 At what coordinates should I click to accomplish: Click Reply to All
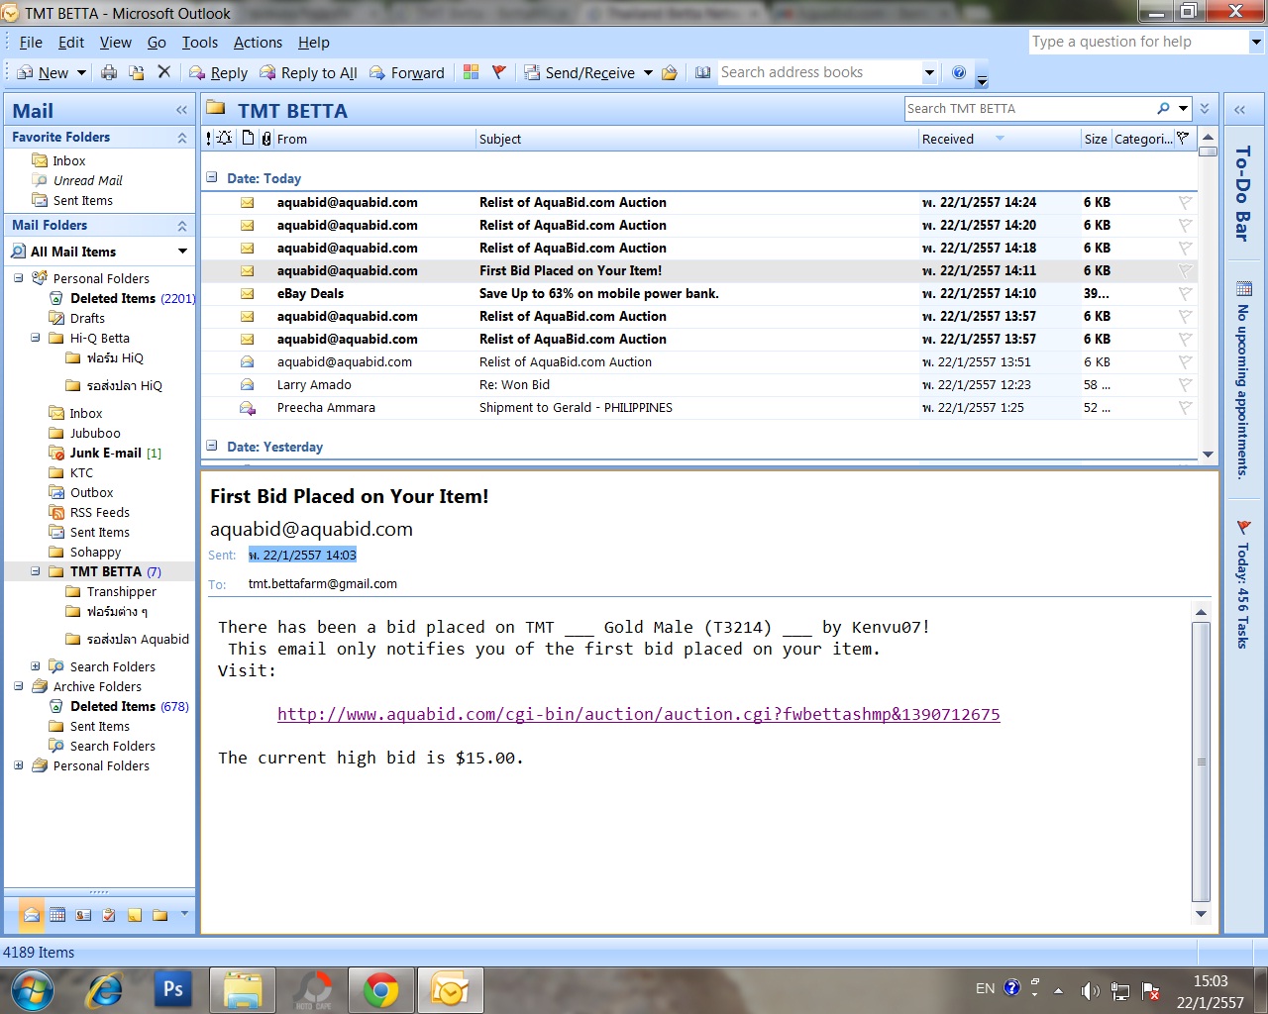[308, 72]
